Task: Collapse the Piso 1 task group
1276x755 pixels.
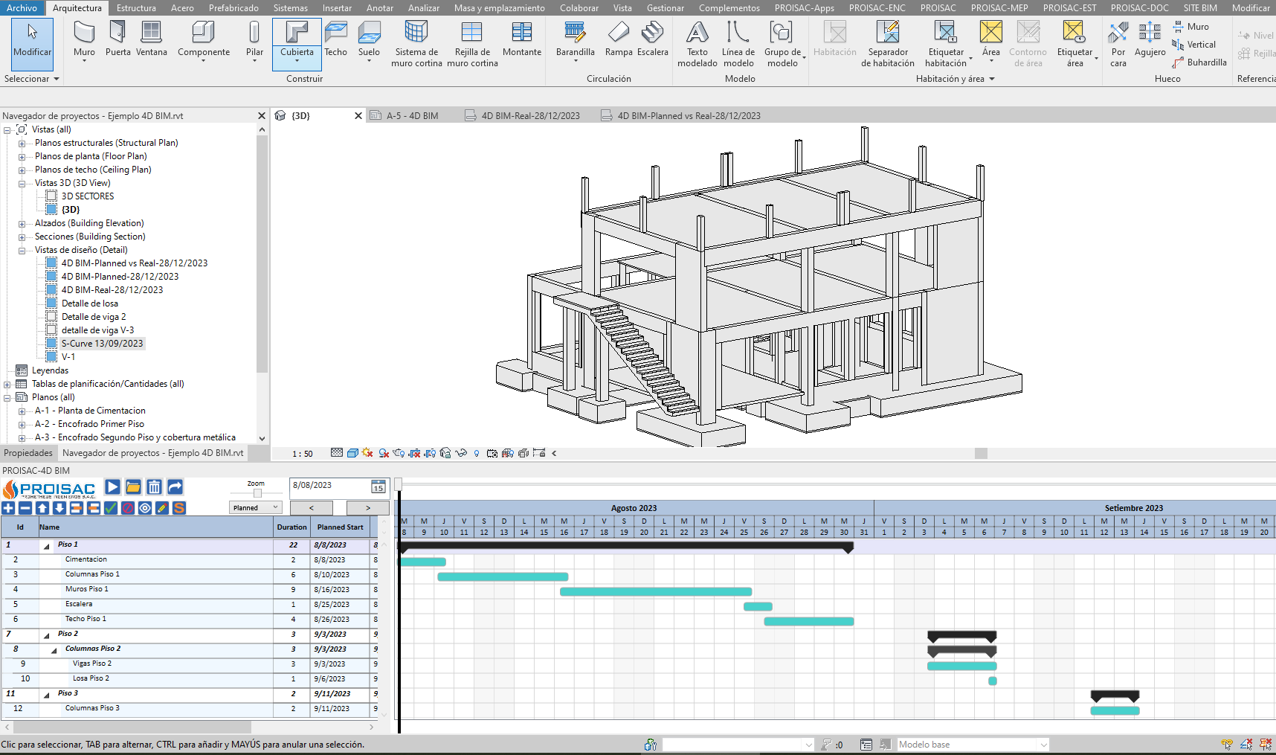Action: click(47, 546)
